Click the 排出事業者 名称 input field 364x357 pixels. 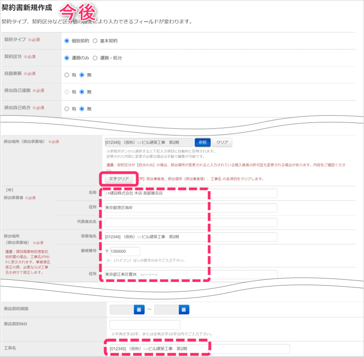[x=191, y=193]
